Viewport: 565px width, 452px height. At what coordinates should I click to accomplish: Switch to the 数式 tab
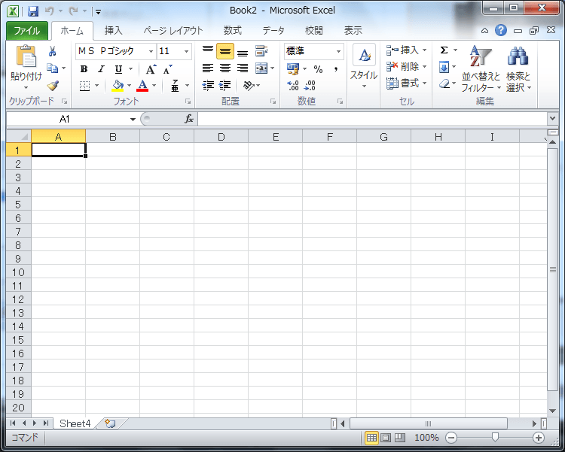pyautogui.click(x=233, y=31)
